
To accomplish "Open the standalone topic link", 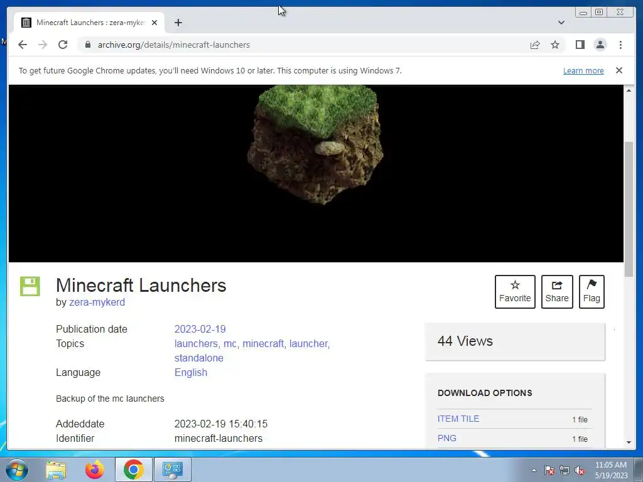I will pyautogui.click(x=199, y=358).
